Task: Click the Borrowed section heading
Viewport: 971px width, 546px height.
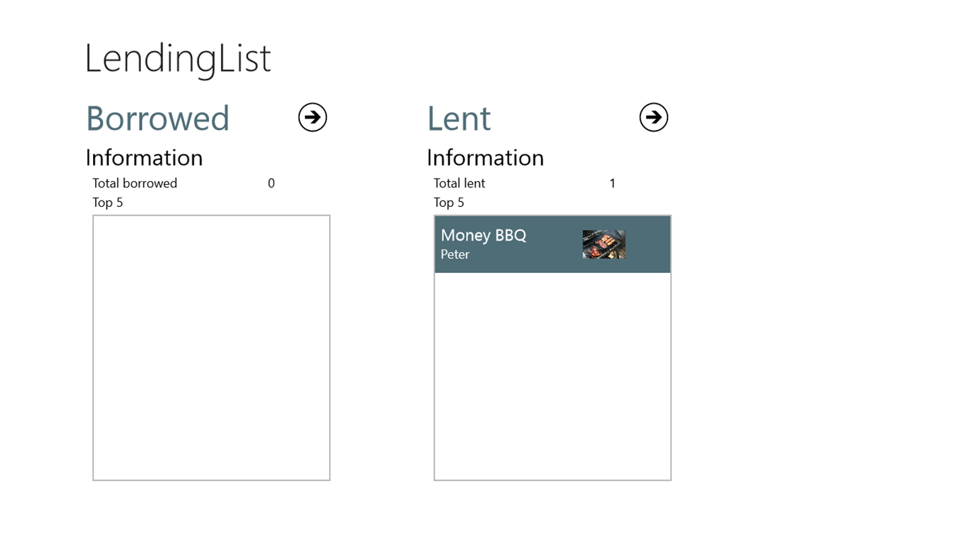Action: (158, 119)
